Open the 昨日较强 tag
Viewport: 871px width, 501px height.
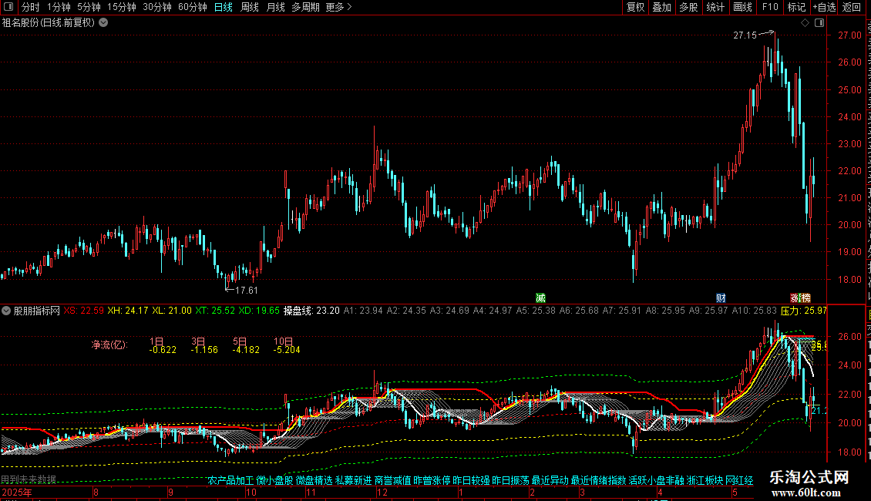[x=471, y=480]
